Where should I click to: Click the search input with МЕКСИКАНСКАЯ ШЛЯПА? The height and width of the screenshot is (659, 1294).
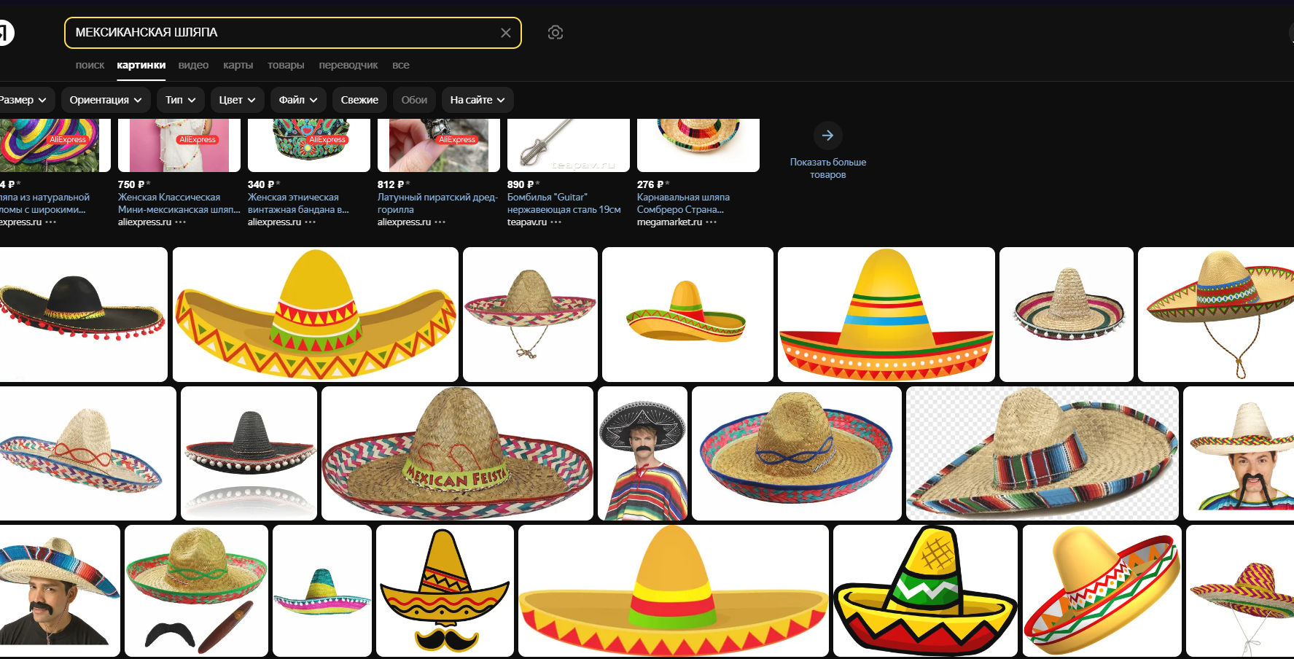[284, 33]
